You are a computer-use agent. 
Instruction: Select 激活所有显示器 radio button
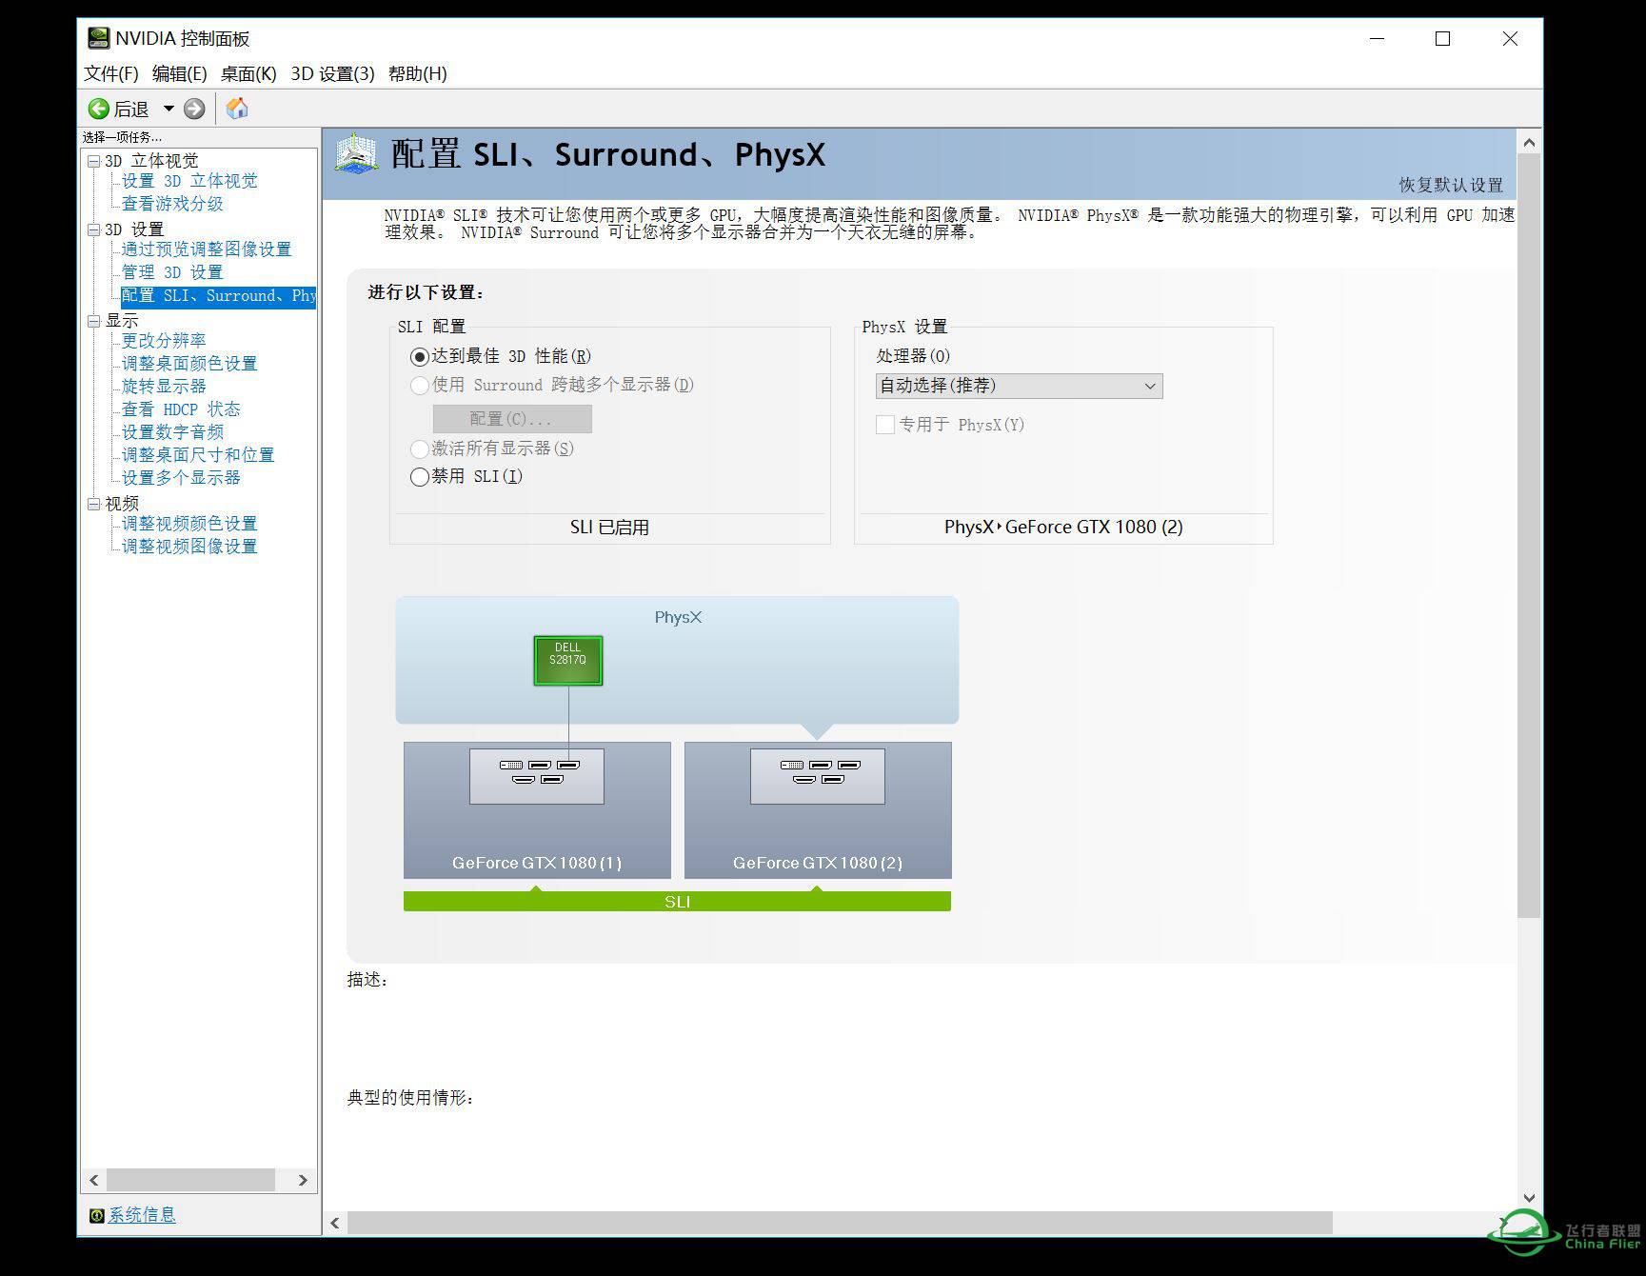click(420, 449)
